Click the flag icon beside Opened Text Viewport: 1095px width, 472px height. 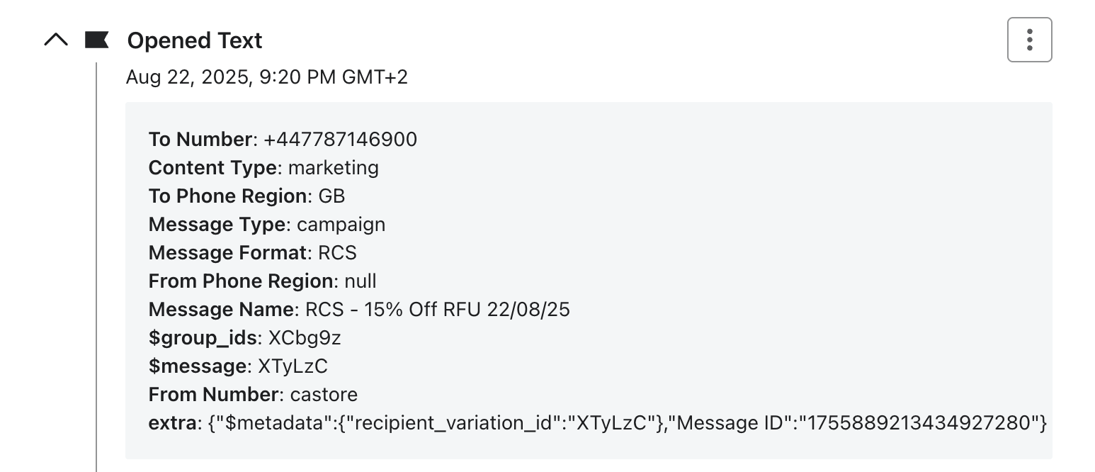96,40
